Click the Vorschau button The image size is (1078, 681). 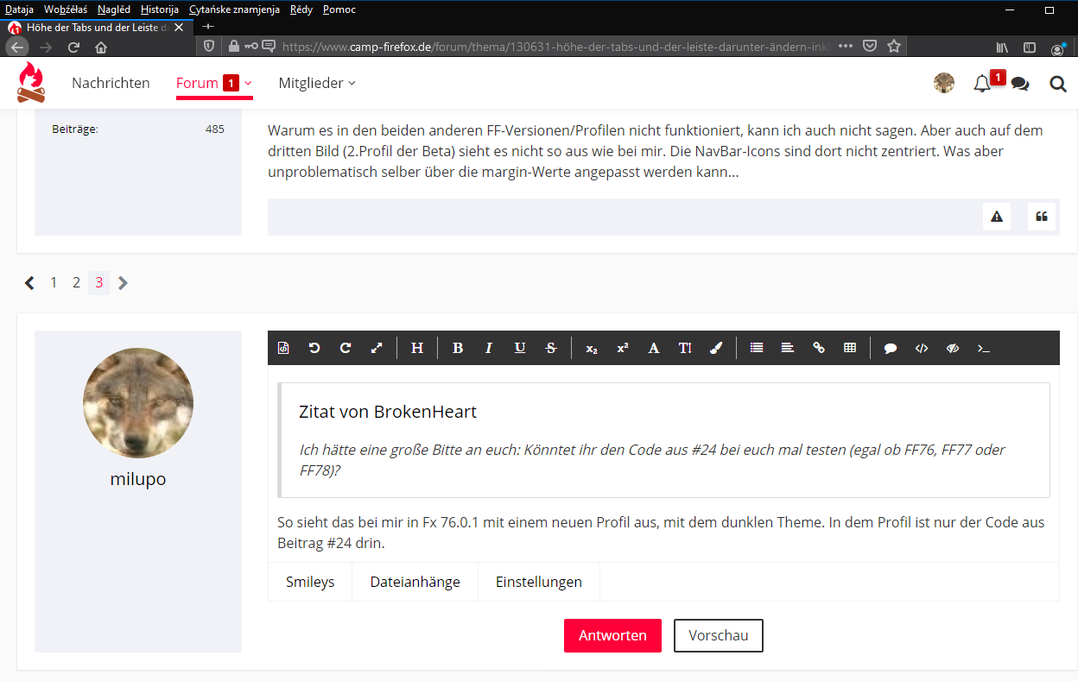(x=719, y=635)
